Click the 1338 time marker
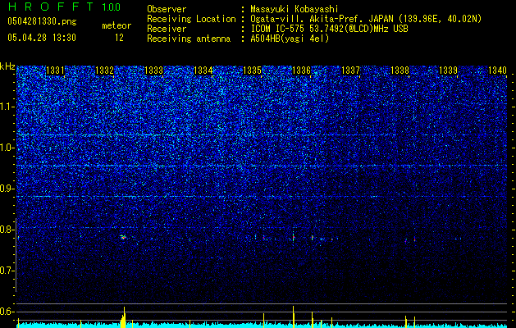Screen dimensions: 516x328 tap(400, 71)
